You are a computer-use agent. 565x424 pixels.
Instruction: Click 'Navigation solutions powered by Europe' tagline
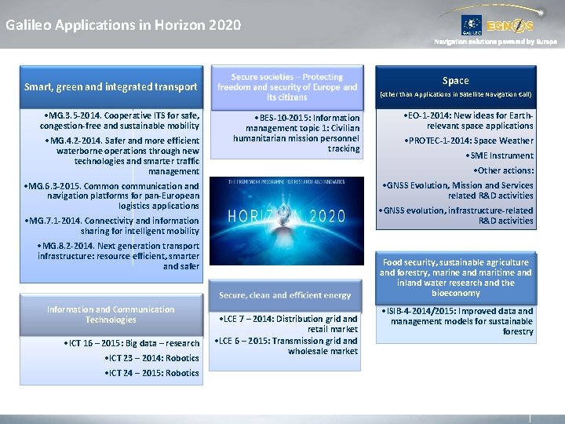coord(495,42)
